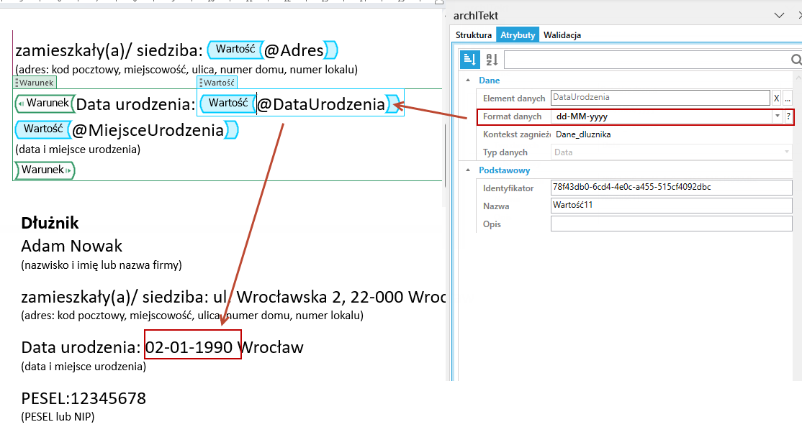Viewport: 802px width, 427px height.
Task: Collapse the Dane section
Action: coord(468,81)
